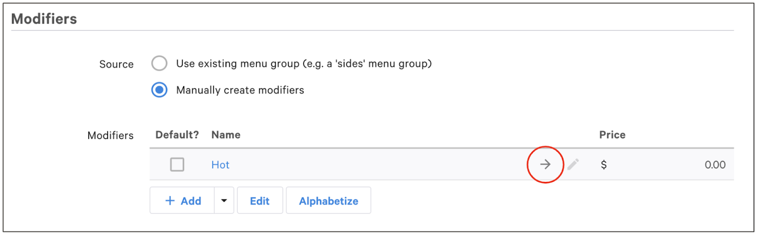Screen dimensions: 758x236
Task: Open the Hot modifier link
Action: (x=220, y=165)
